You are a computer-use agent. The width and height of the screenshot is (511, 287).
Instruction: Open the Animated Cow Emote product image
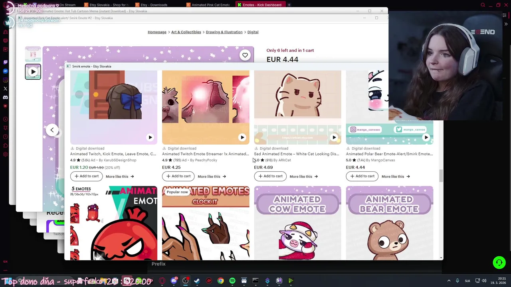[x=297, y=223]
